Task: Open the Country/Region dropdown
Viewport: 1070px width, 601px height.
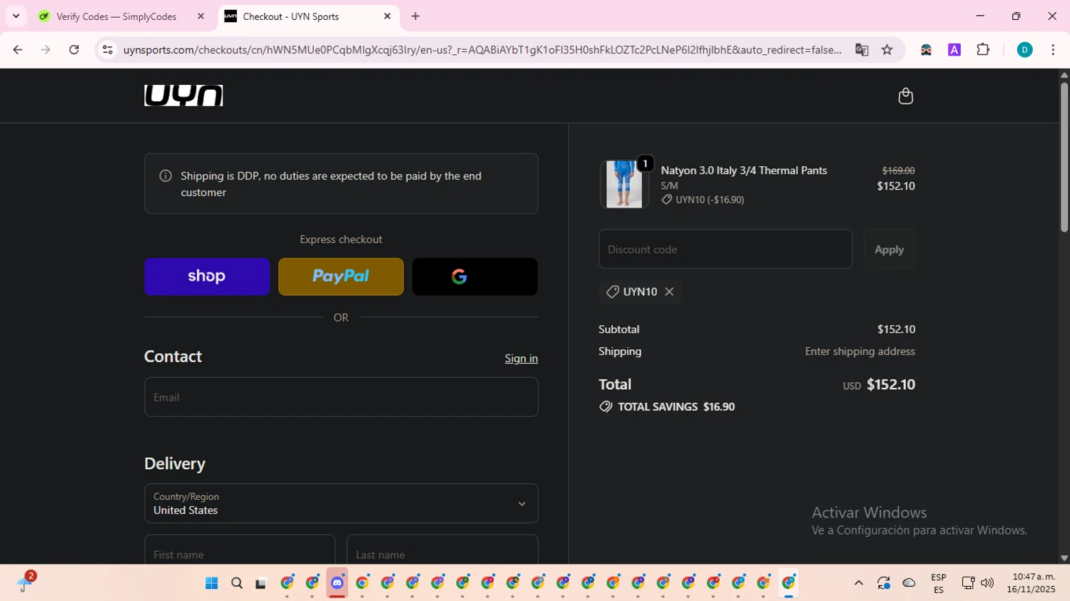Action: tap(341, 503)
